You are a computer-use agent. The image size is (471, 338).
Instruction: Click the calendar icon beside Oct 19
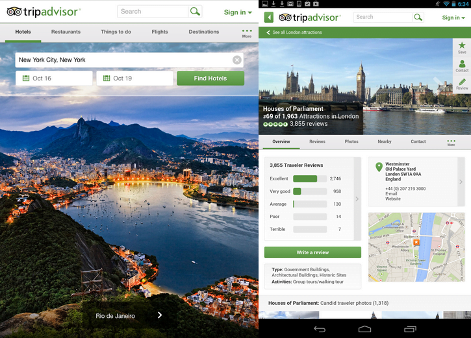(107, 78)
